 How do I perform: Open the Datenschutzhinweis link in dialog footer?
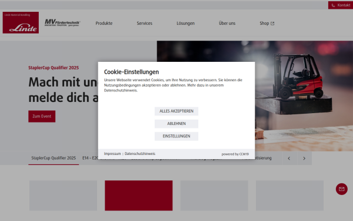(140, 154)
